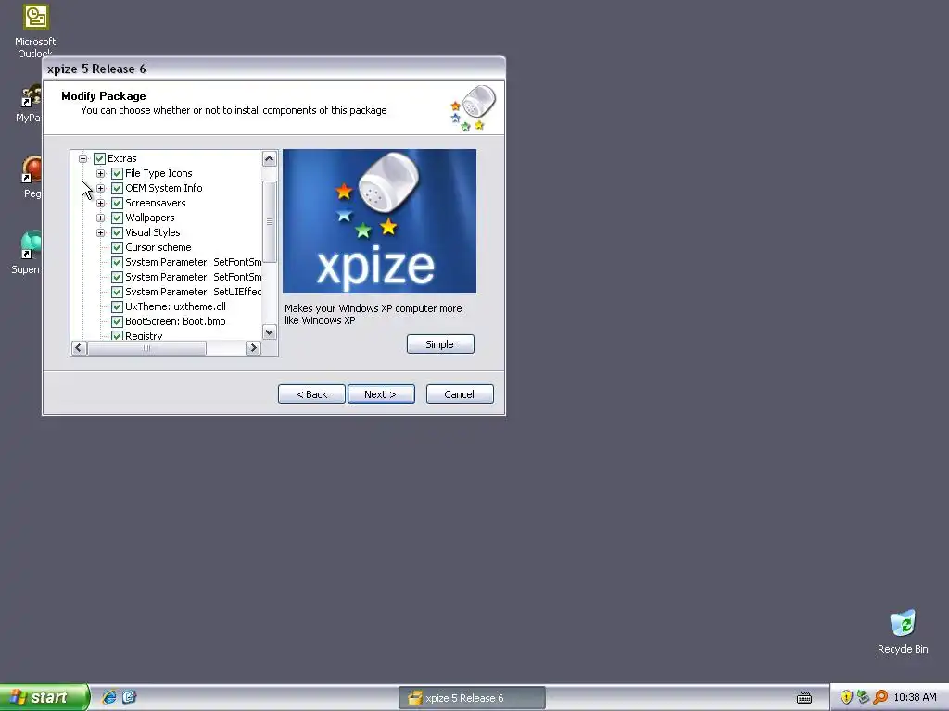Screen dimensions: 949x711
Task: Select the Wallpapers tree label
Action: click(150, 218)
